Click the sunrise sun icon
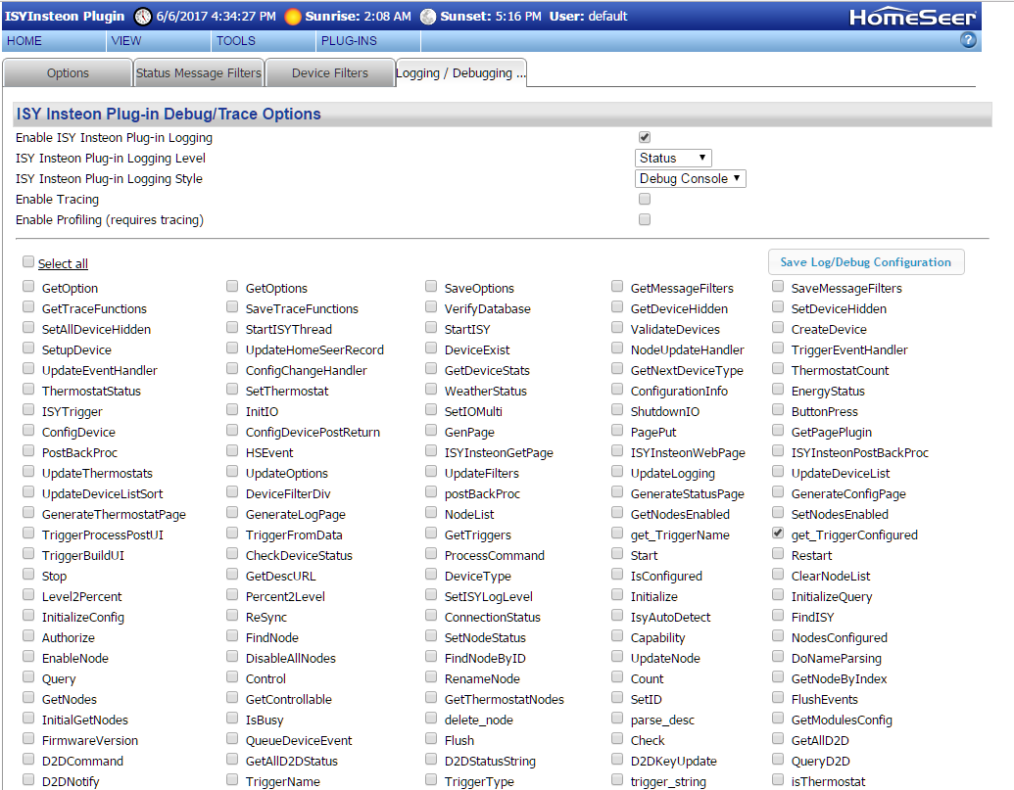Image resolution: width=1014 pixels, height=790 pixels. 293,17
